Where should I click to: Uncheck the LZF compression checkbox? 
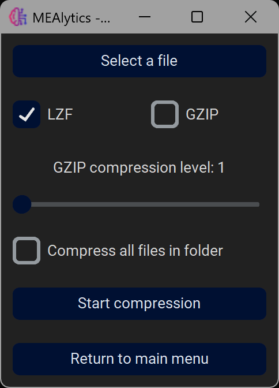(x=27, y=114)
